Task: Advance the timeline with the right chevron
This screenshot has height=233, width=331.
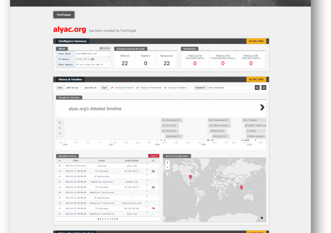Action: click(262, 108)
